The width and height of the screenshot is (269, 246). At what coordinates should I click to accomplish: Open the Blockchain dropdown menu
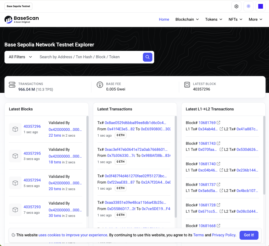click(187, 19)
